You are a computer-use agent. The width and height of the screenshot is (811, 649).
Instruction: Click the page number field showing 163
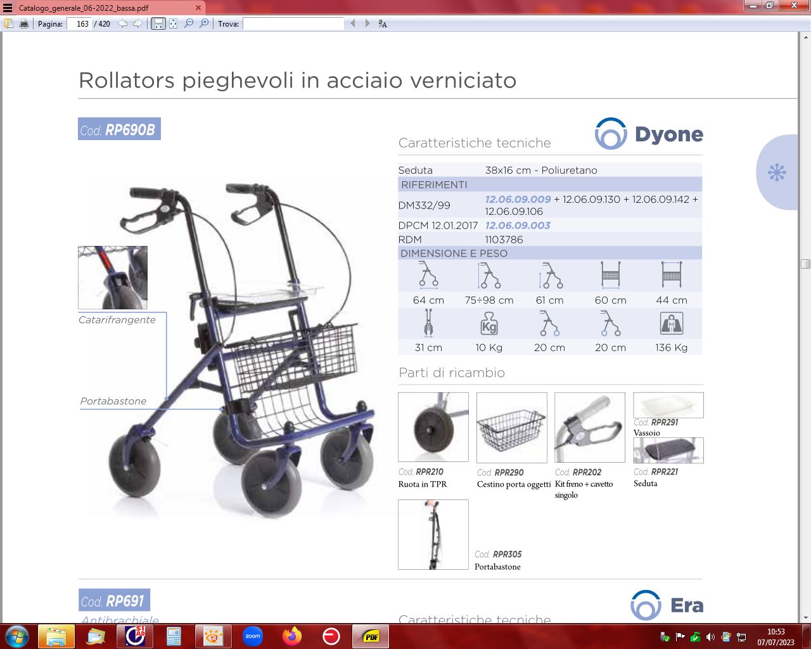[x=79, y=23]
